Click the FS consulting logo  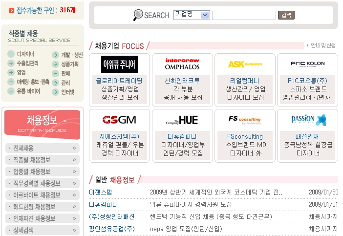pos(245,120)
